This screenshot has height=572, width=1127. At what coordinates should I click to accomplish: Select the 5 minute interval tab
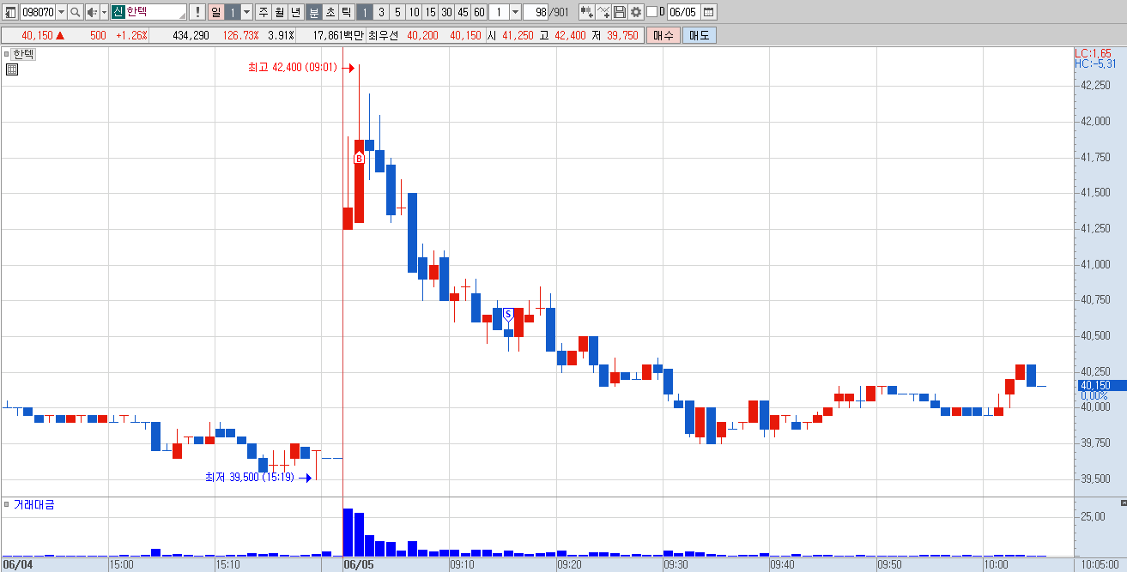pyautogui.click(x=397, y=12)
